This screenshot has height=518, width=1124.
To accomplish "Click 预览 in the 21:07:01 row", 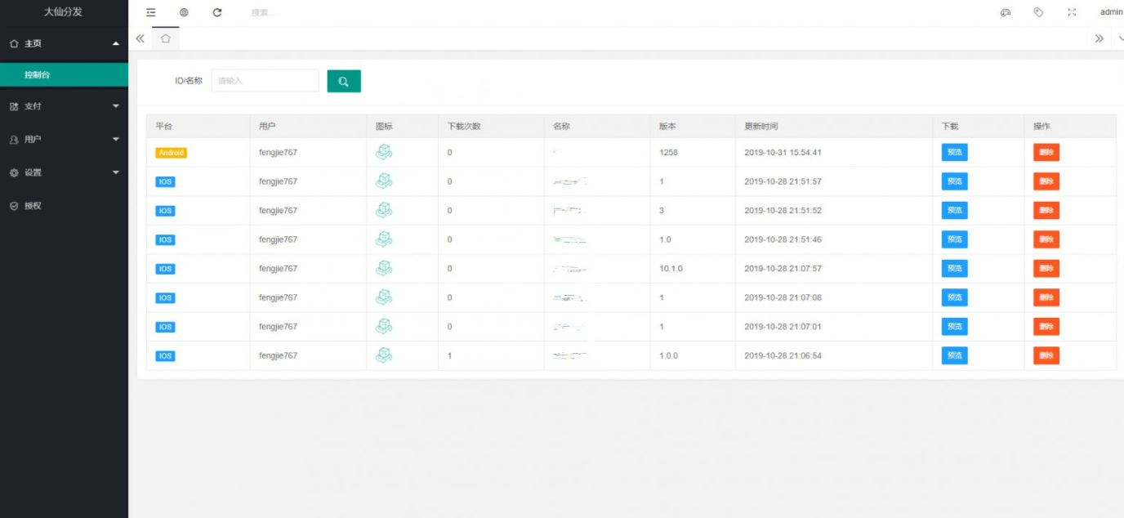I will tap(954, 326).
